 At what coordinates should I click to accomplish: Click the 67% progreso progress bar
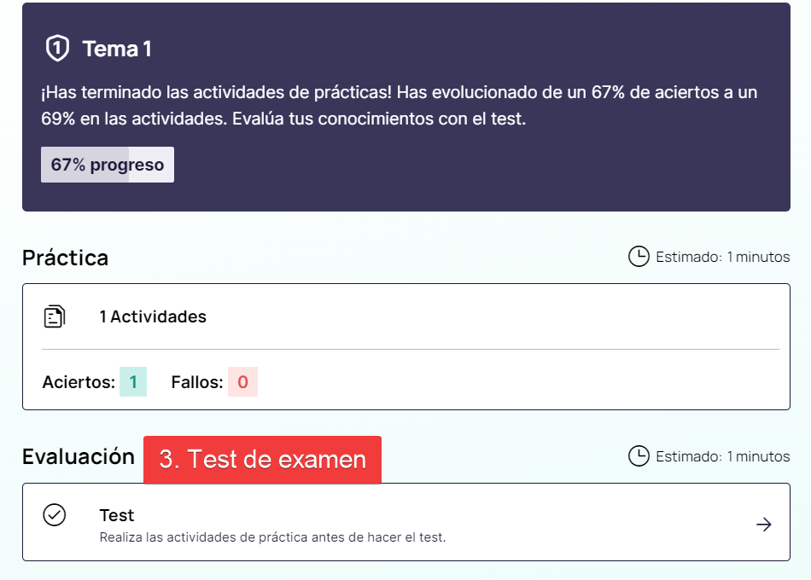[108, 165]
